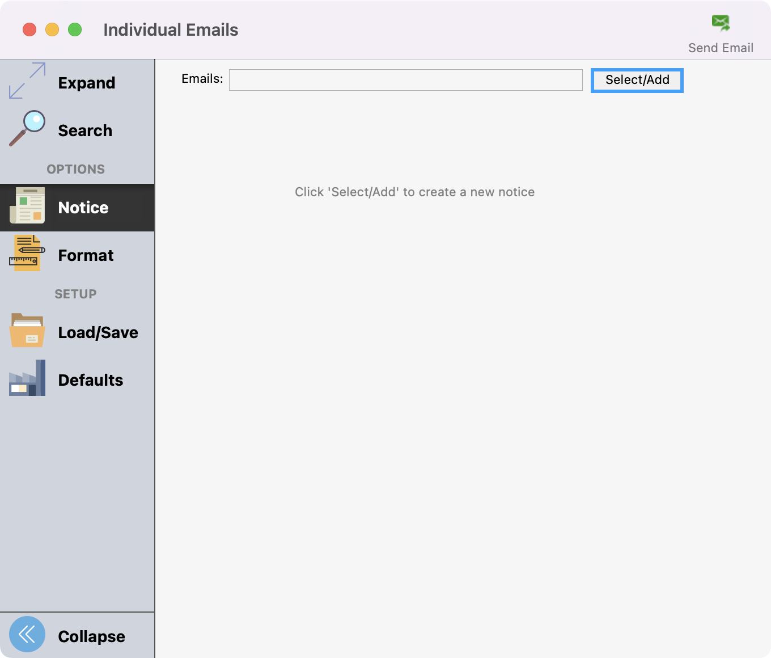Close the Individual Emails window
The width and height of the screenshot is (771, 658).
29,29
